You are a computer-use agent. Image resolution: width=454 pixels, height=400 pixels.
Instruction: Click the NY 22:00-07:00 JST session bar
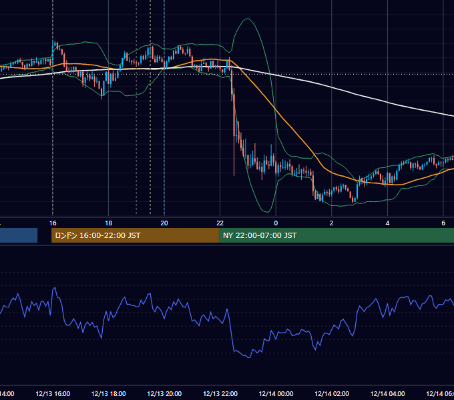coord(336,235)
